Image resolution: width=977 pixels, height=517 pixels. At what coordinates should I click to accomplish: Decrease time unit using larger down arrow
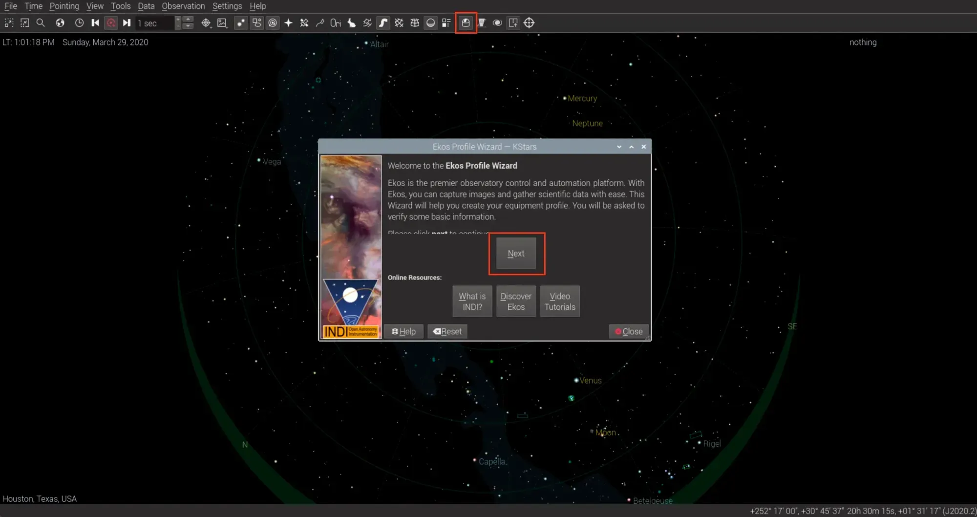tap(188, 26)
